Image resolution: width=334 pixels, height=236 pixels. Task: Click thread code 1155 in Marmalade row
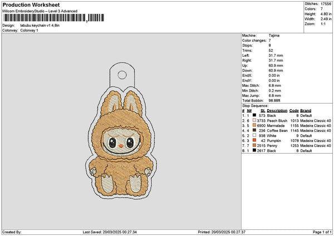tap(294, 125)
